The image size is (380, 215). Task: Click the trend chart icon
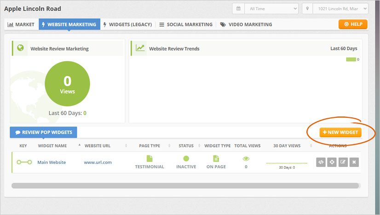140,48
